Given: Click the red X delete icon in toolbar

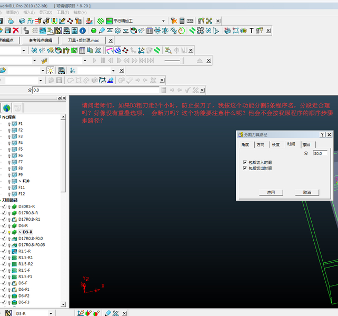Looking at the screenshot, I should click(x=16, y=31).
